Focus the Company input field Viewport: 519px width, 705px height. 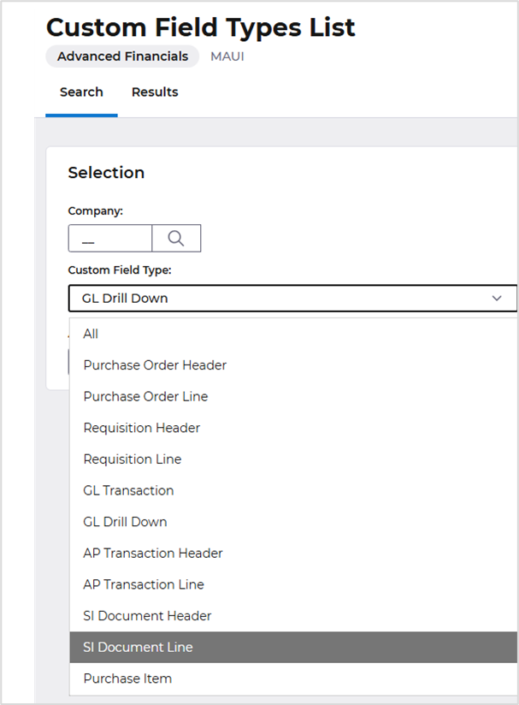(110, 239)
